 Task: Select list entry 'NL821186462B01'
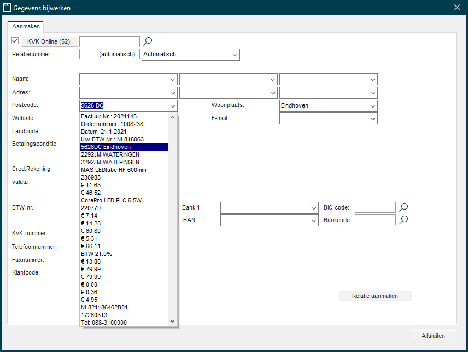coord(124,307)
